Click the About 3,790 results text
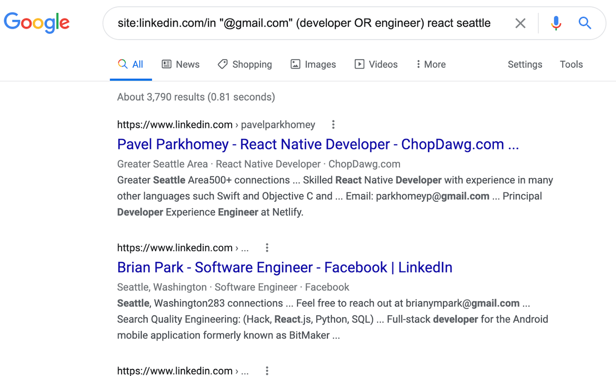The height and width of the screenshot is (376, 616). pyautogui.click(x=196, y=97)
